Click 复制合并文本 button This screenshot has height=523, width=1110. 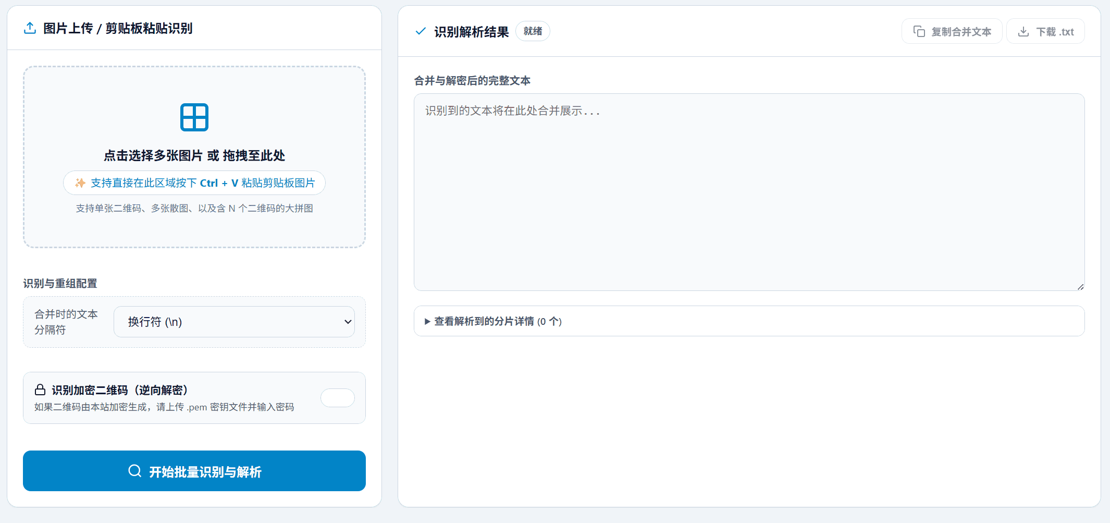coord(952,32)
